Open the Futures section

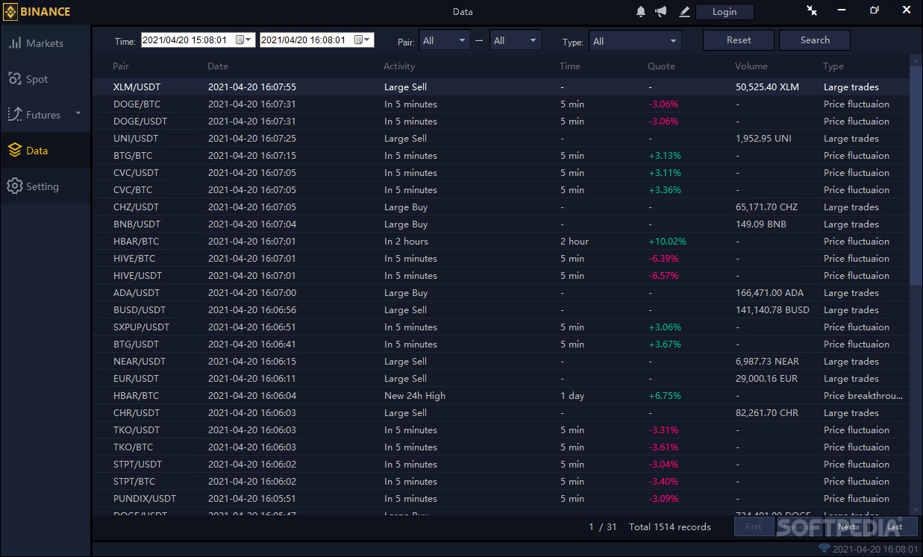[x=46, y=115]
